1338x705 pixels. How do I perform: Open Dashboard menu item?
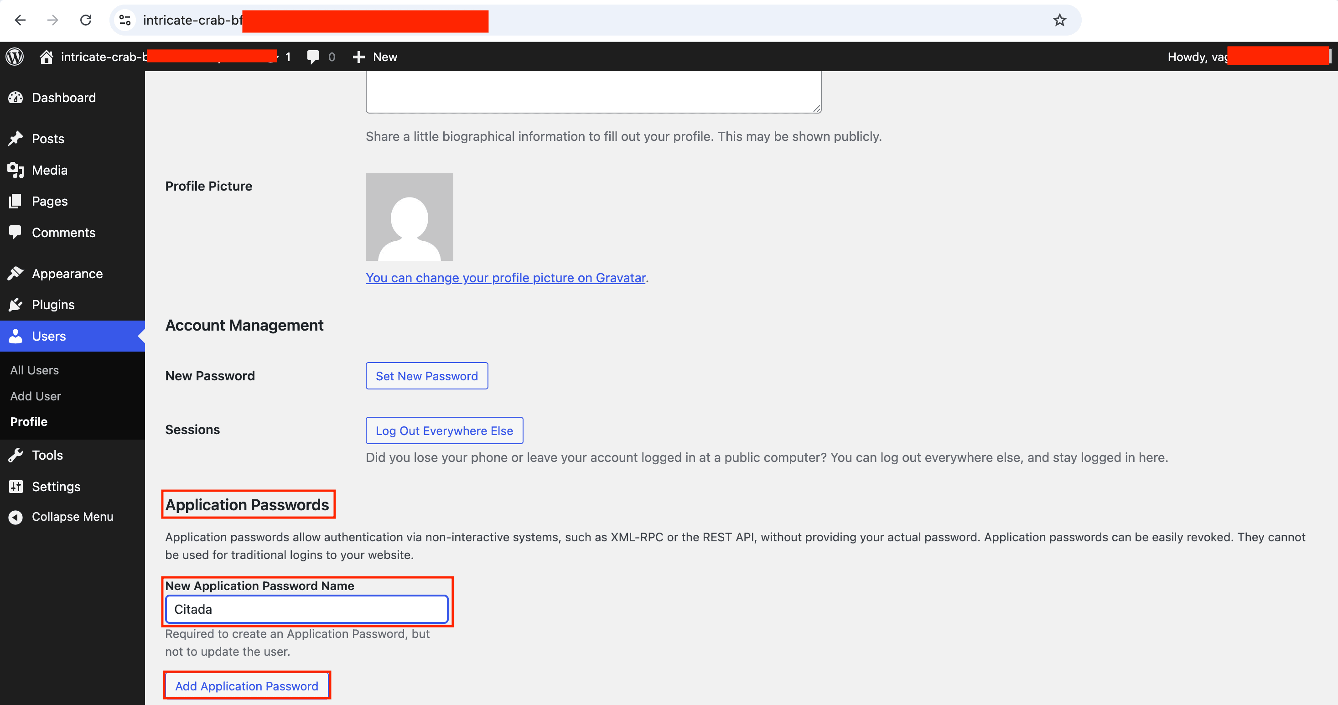tap(72, 98)
